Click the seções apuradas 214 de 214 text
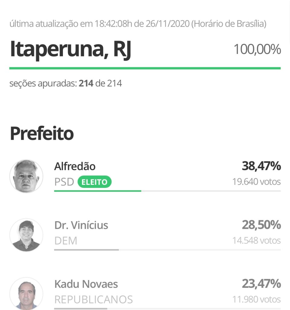290x310 pixels. coord(66,83)
